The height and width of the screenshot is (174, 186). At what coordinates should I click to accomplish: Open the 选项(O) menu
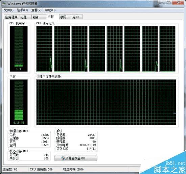(22, 10)
